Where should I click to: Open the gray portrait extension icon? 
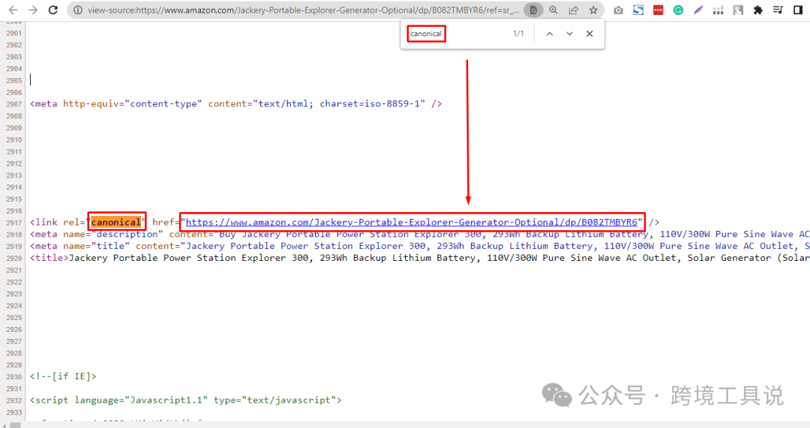[x=738, y=10]
